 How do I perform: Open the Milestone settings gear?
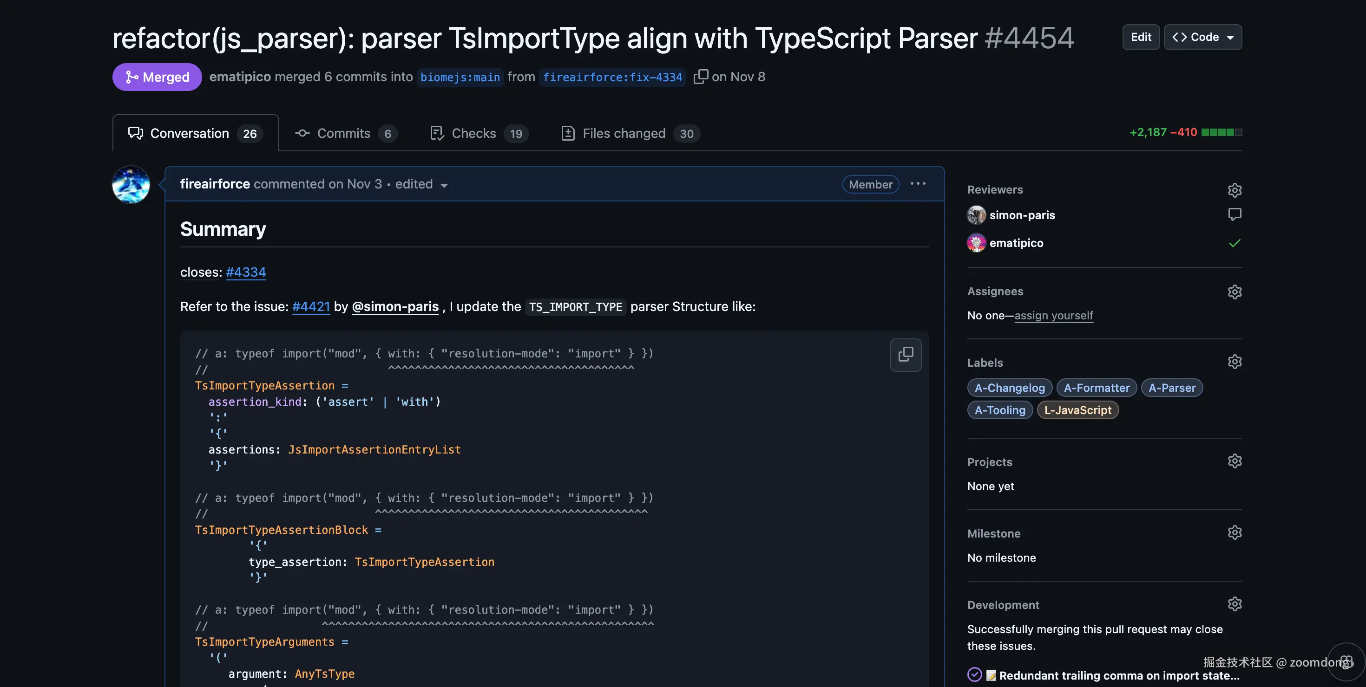[x=1235, y=532]
